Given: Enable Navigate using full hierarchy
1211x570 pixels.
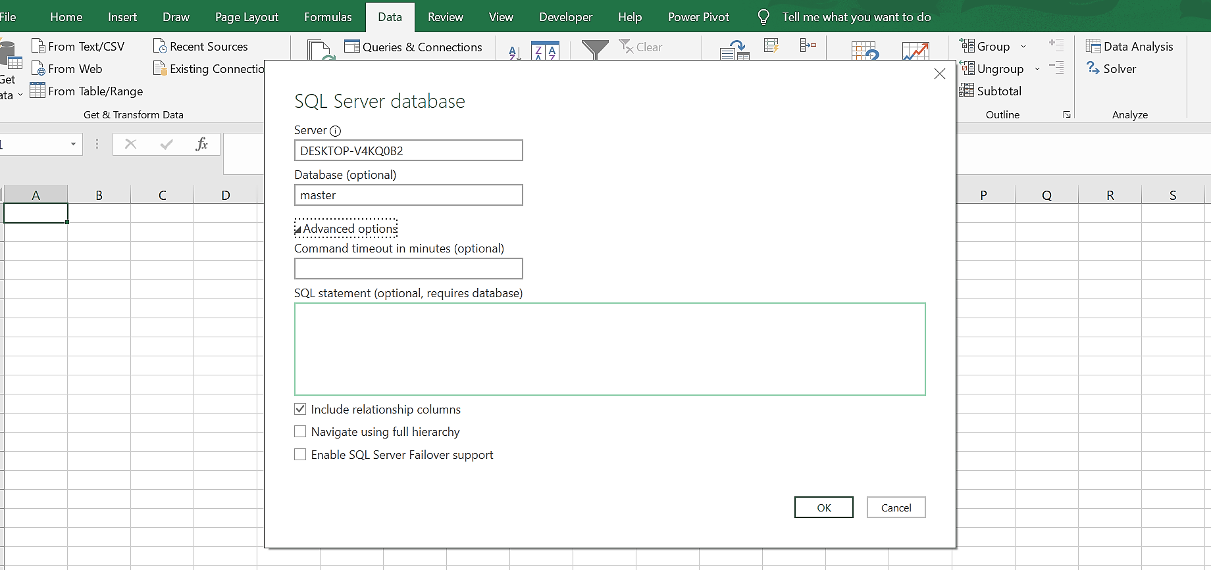Looking at the screenshot, I should point(300,431).
